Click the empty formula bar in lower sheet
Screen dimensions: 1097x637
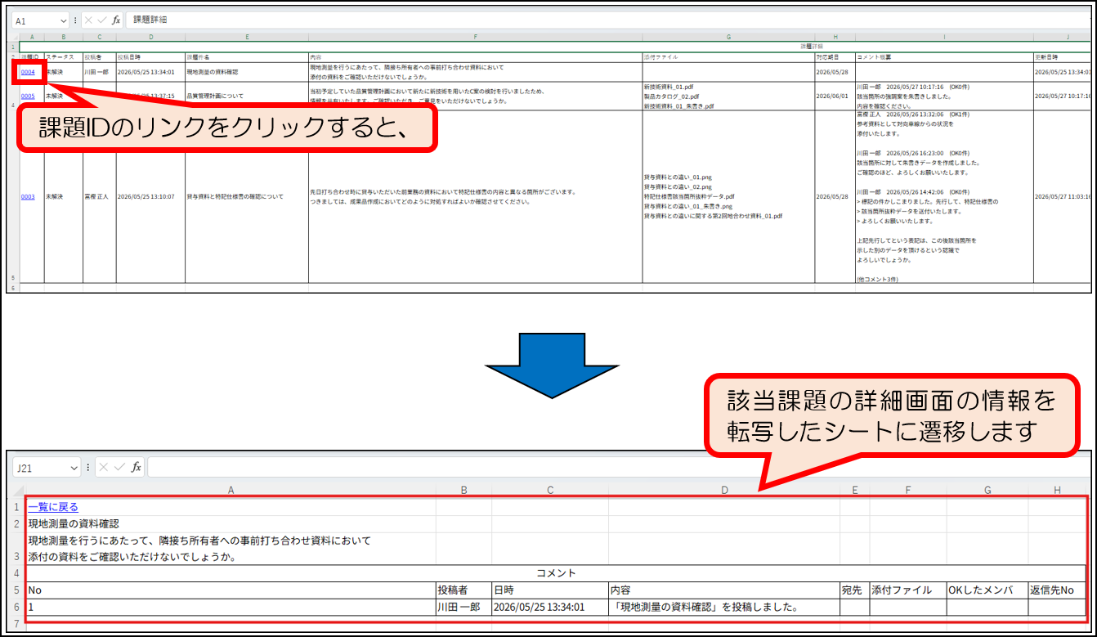pyautogui.click(x=620, y=468)
